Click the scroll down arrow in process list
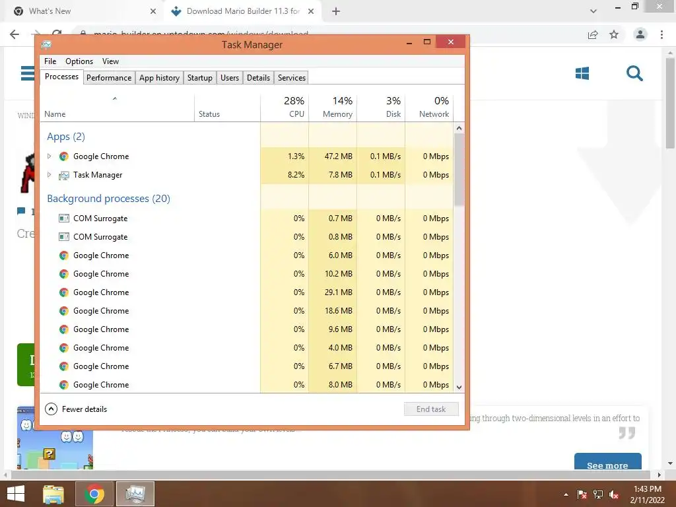676x507 pixels. tap(459, 387)
